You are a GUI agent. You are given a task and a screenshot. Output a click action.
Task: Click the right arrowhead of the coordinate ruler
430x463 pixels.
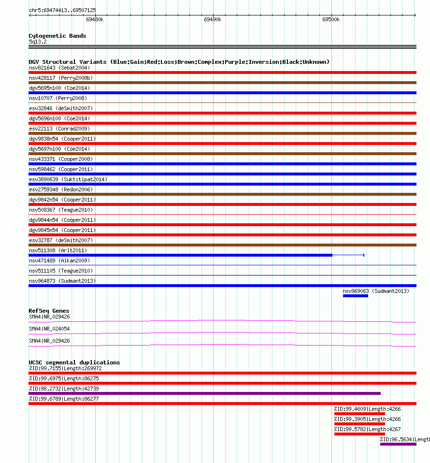[x=415, y=15]
